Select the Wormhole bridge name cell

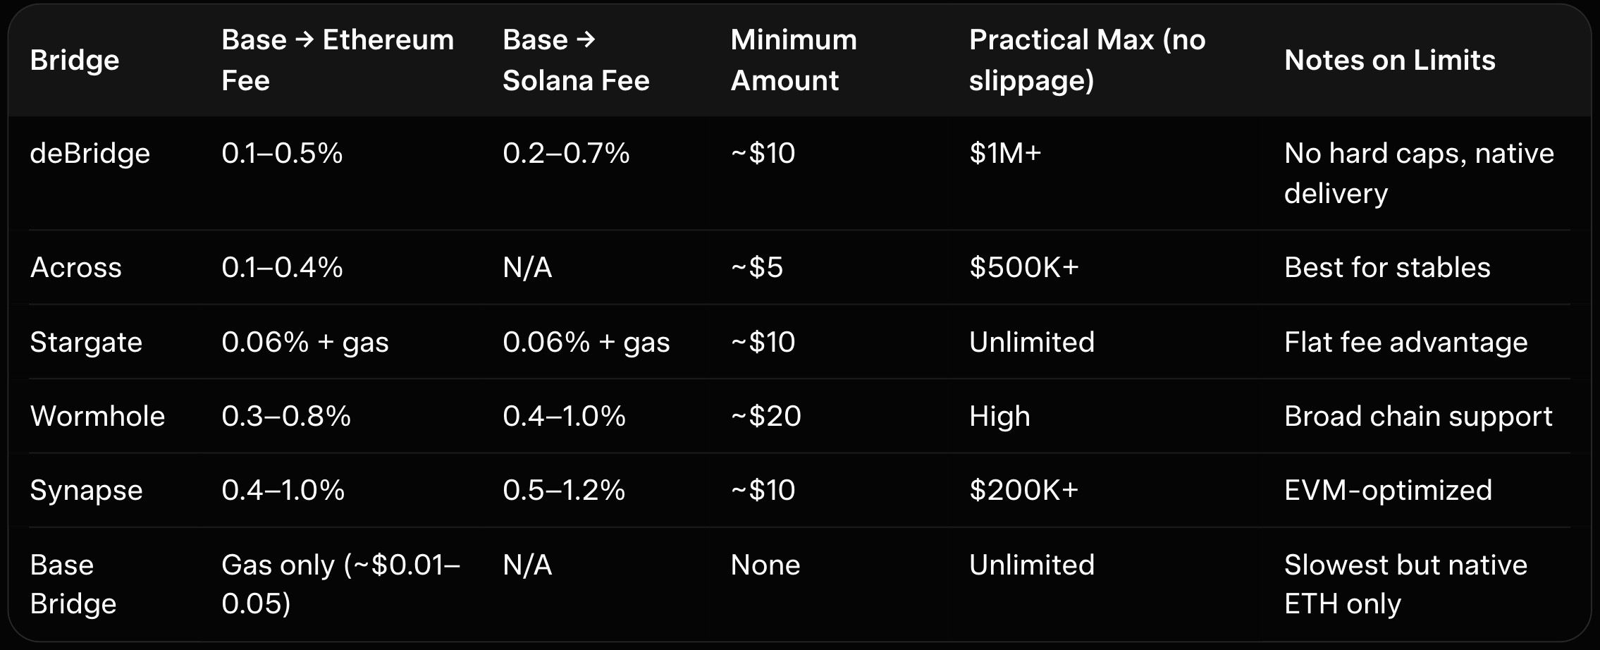click(97, 416)
